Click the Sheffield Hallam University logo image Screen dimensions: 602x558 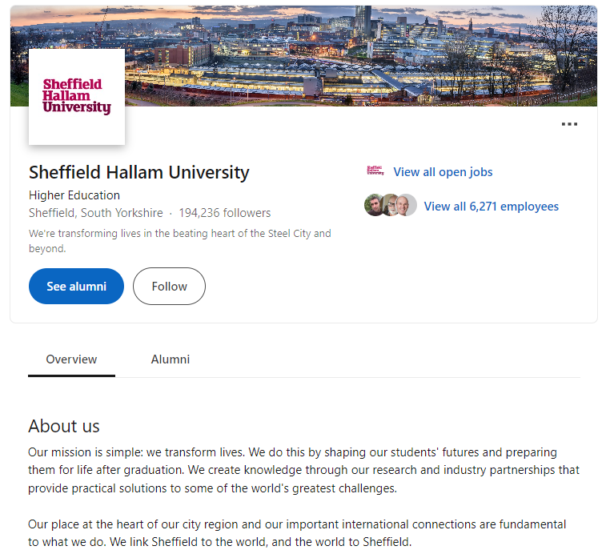tap(77, 97)
